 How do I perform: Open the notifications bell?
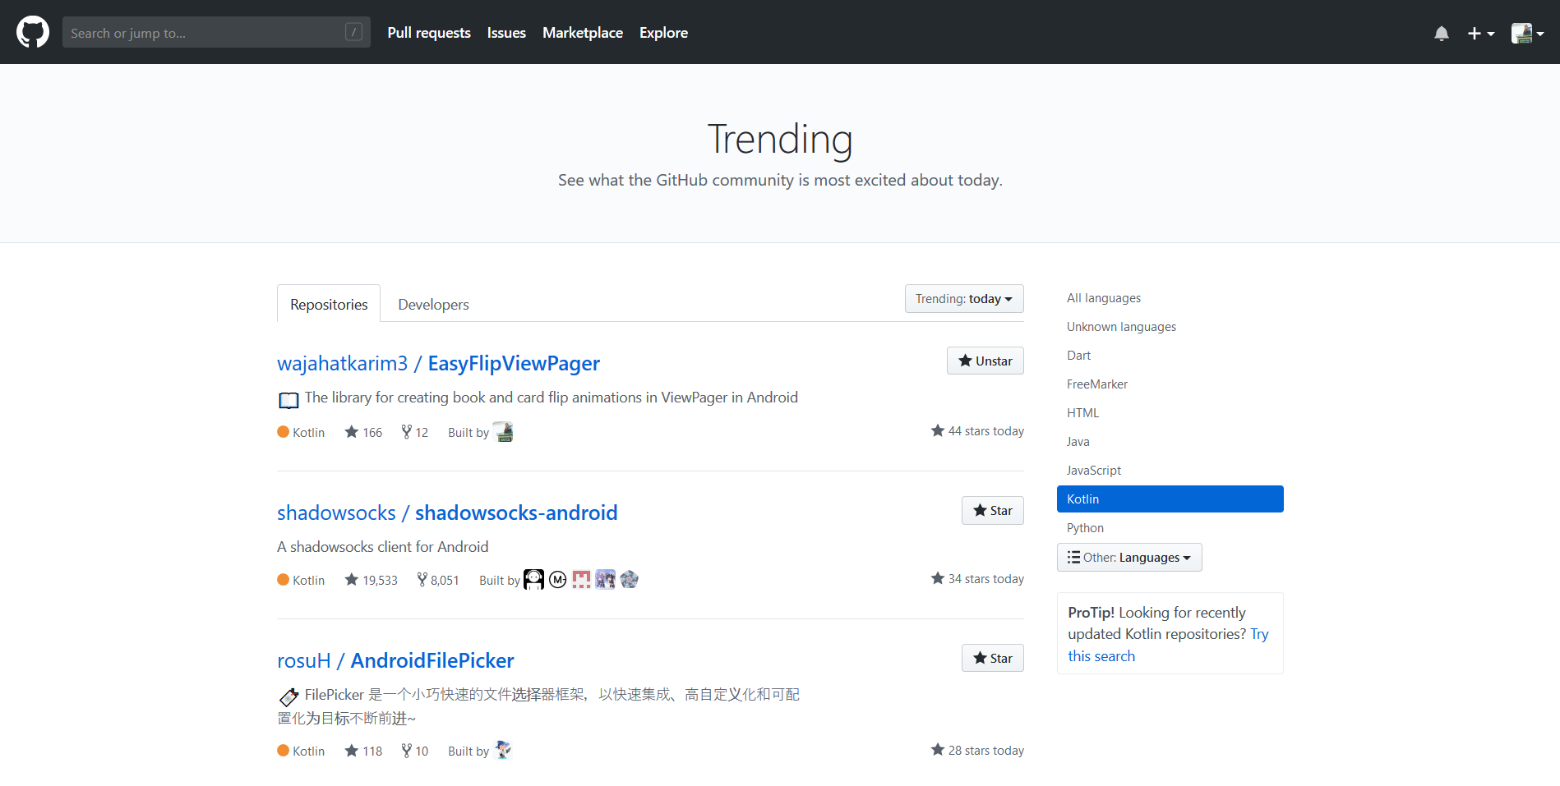(1441, 33)
